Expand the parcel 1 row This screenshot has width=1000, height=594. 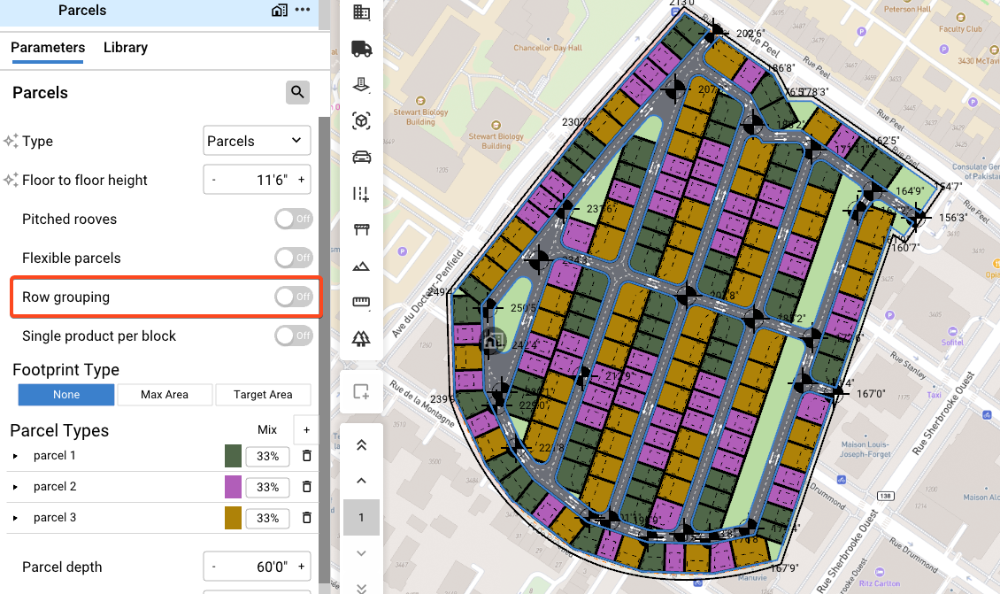(x=15, y=456)
